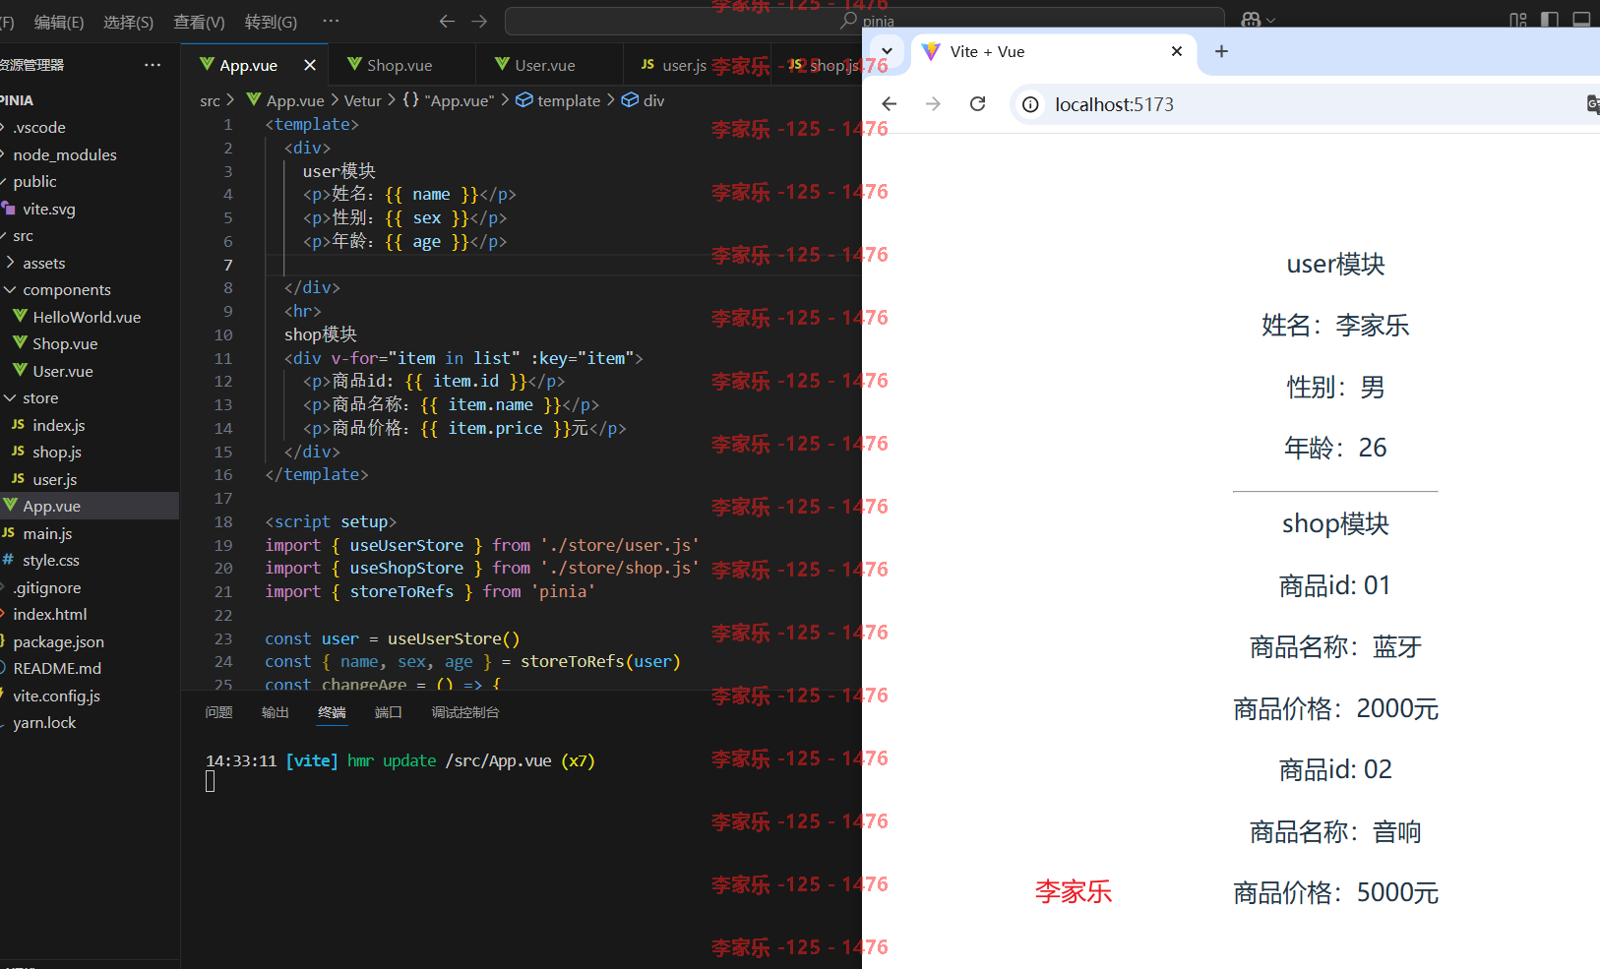Image resolution: width=1600 pixels, height=969 pixels.
Task: Select the Vite + Vue browser tab
Action: click(x=1053, y=51)
